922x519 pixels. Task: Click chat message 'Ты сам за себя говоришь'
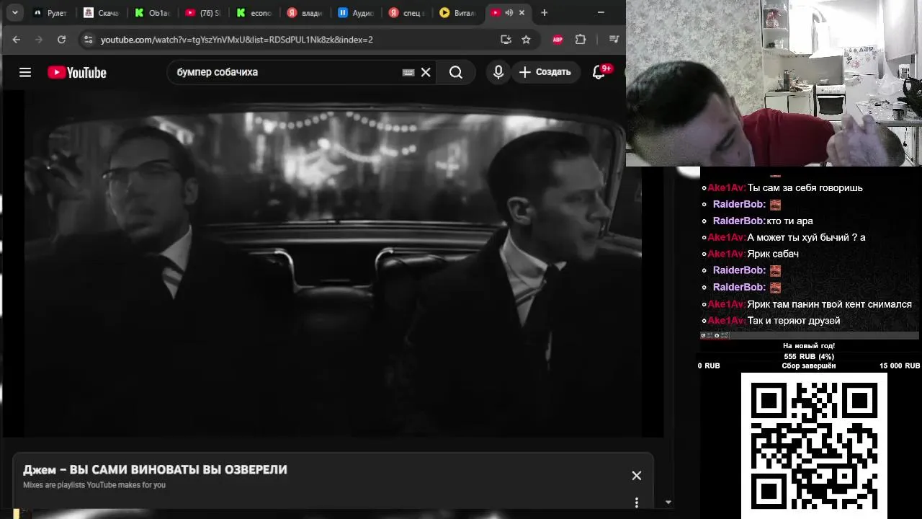(805, 187)
